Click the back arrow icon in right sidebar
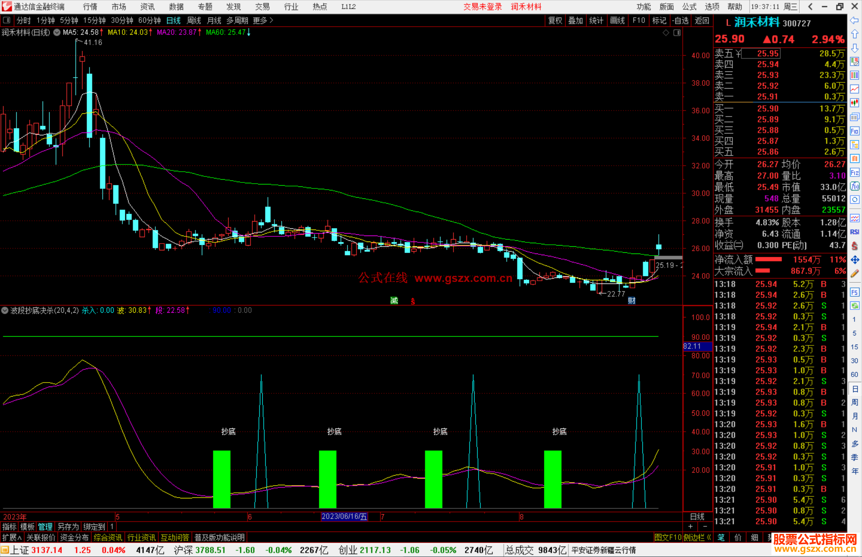862x557 pixels. [x=854, y=20]
